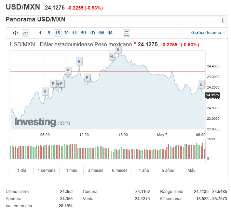Image resolution: width=231 pixels, height=209 pixels.
Task: Click the 24.1275 current price label on axis
Action: 212,95
